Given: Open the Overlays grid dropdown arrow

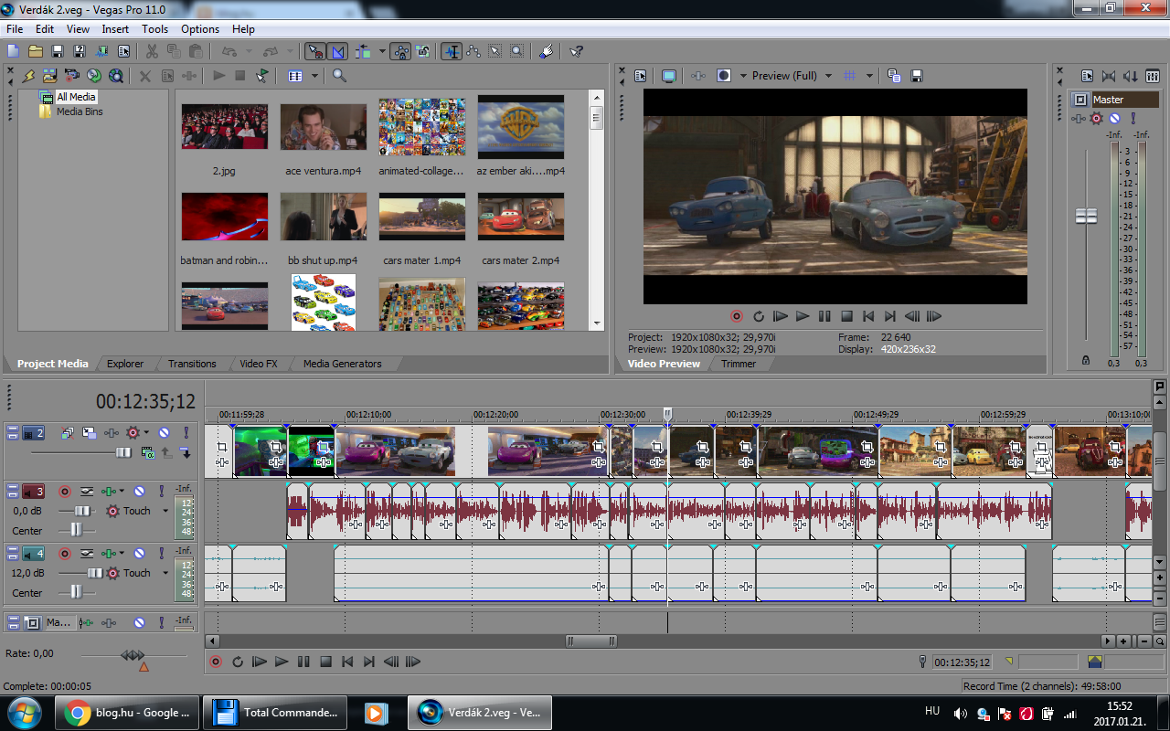Looking at the screenshot, I should point(869,76).
